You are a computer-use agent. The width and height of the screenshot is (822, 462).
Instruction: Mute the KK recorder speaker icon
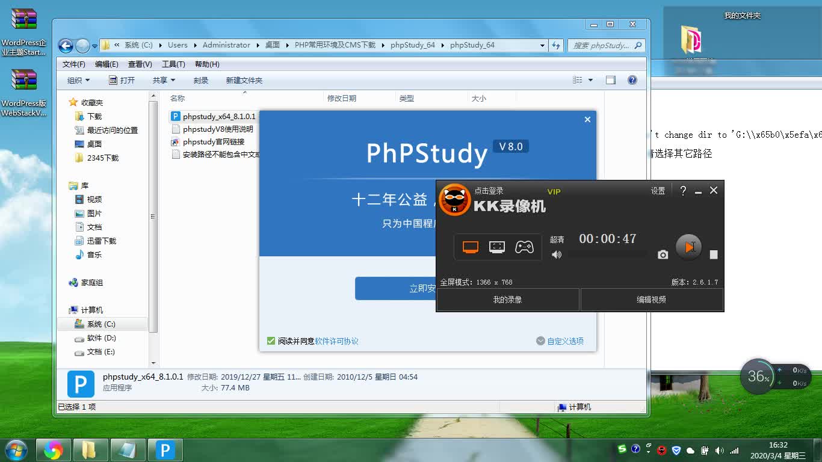[x=557, y=254]
